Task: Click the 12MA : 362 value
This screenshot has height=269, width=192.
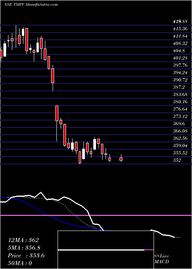Action: coord(23,240)
